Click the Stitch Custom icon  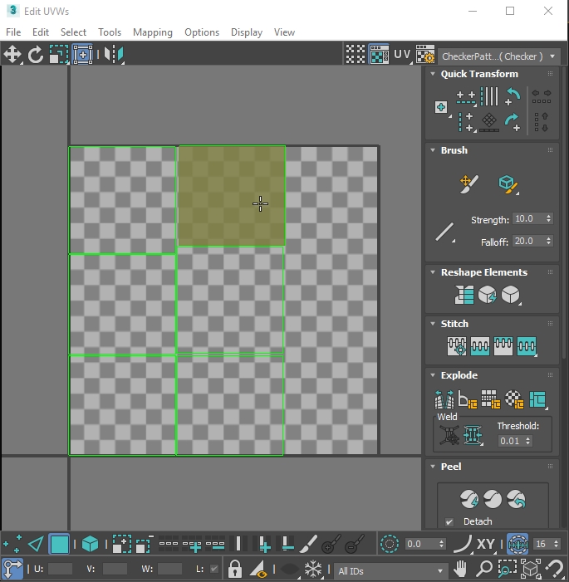tap(527, 346)
